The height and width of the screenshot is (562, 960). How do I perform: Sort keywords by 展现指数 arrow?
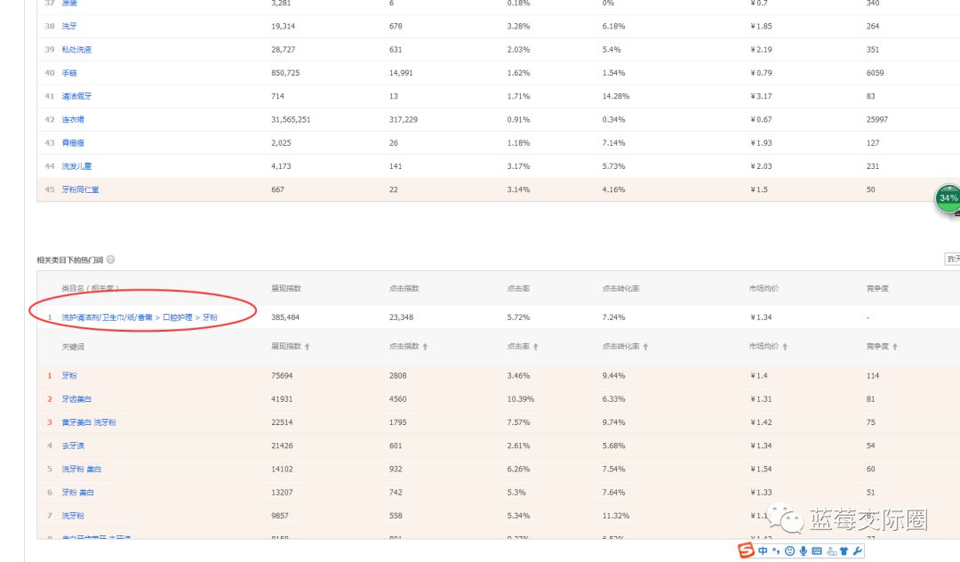tap(308, 347)
